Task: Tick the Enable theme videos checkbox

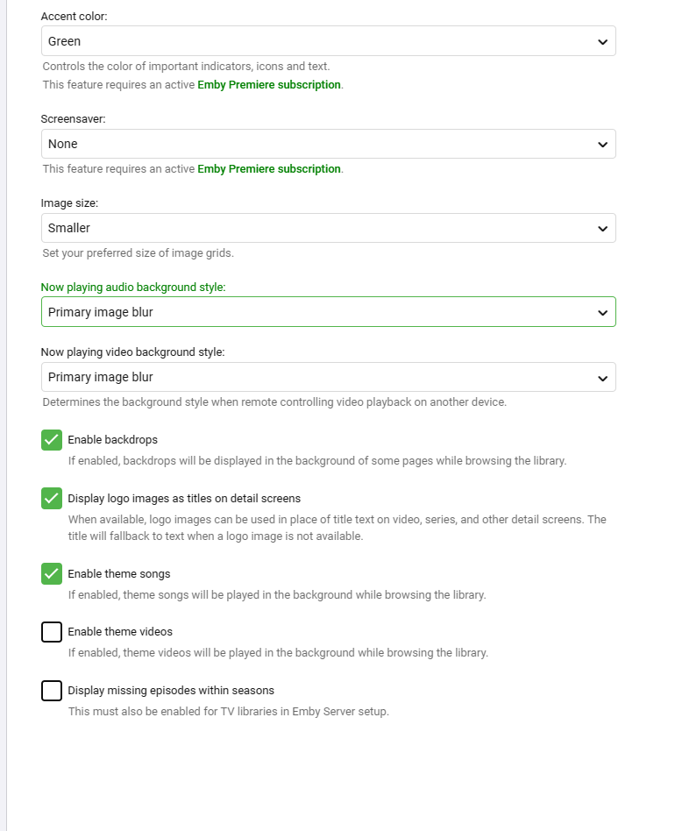Action: pos(52,632)
